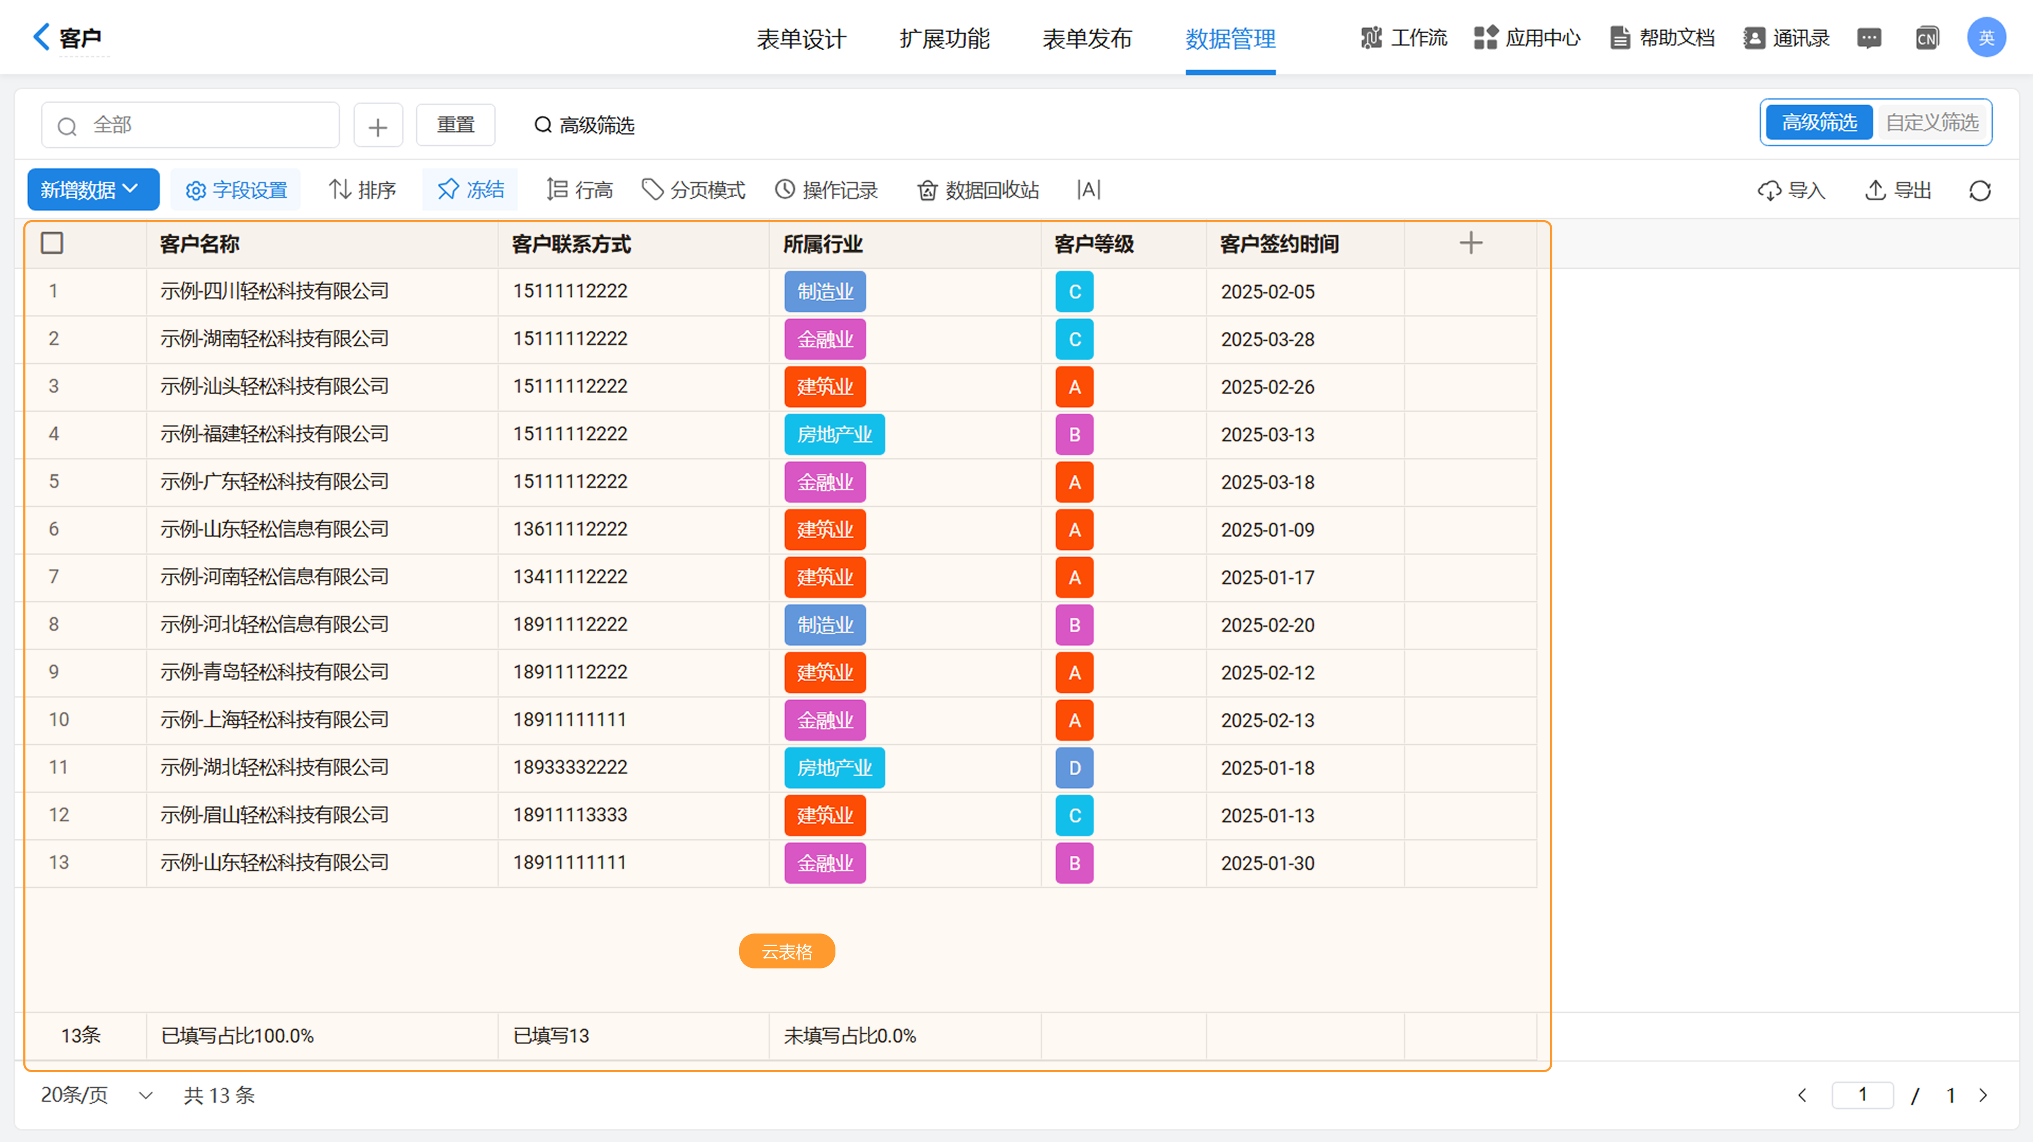Click the 冻结 freeze pin tool
This screenshot has width=2033, height=1142.
coord(470,189)
